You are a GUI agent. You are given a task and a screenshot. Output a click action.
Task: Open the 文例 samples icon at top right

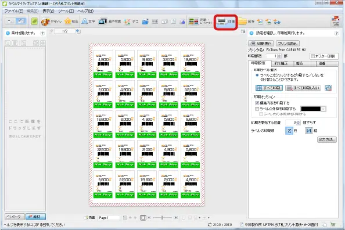336,21
